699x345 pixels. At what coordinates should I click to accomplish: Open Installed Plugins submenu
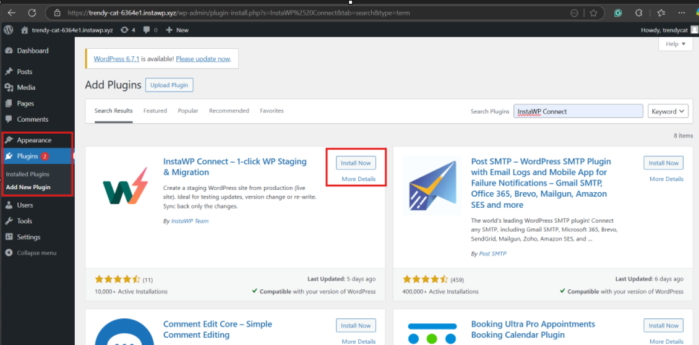coord(28,174)
